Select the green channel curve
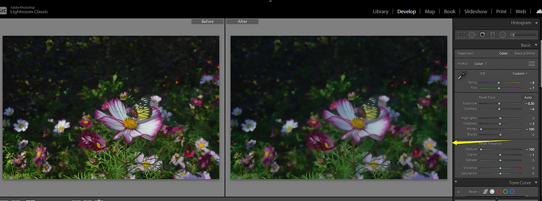The width and height of the screenshot is (542, 201). point(505,192)
